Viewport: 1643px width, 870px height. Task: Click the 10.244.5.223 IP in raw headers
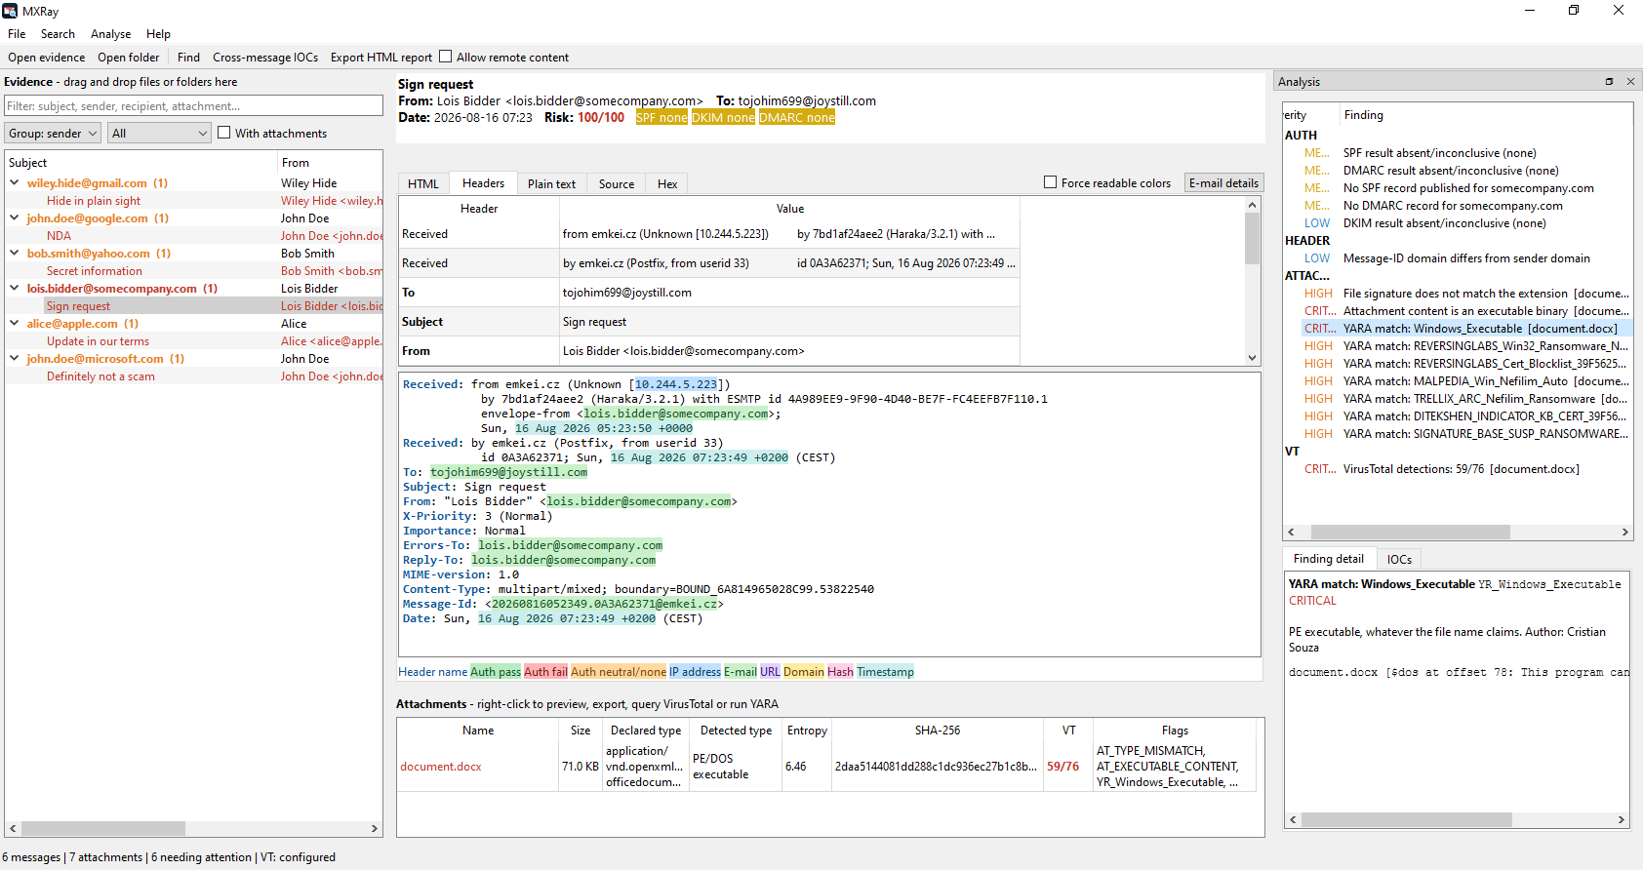tap(676, 384)
